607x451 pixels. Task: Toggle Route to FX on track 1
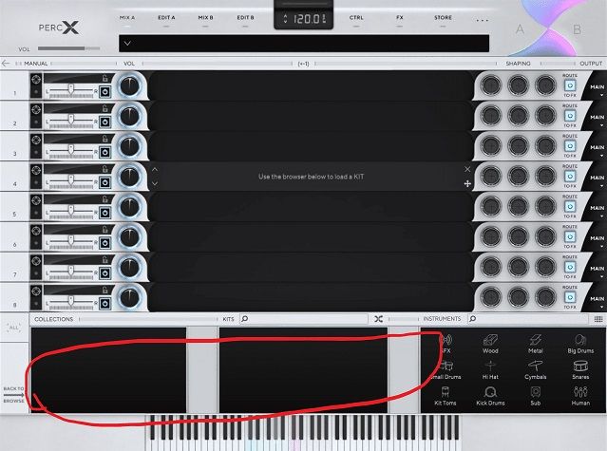[570, 85]
